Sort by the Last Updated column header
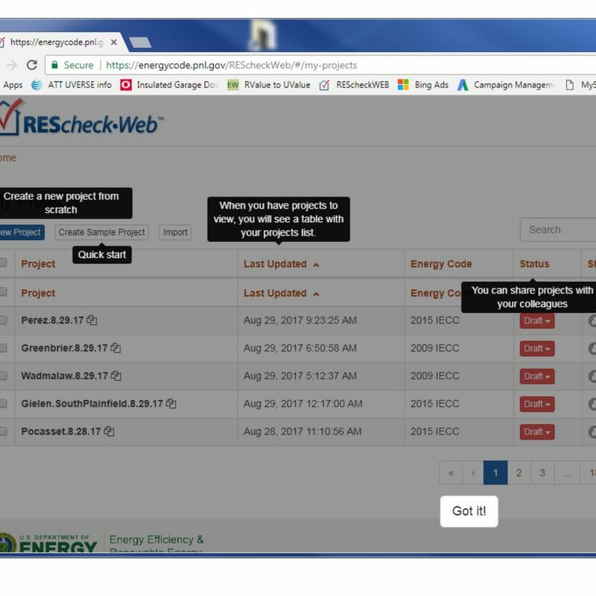 [276, 264]
